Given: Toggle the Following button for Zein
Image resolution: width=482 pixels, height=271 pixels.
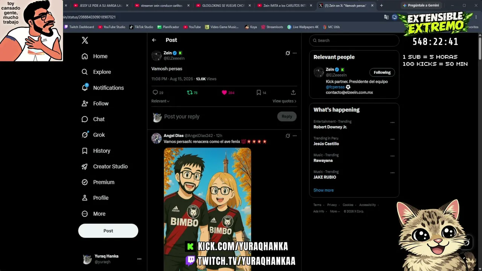Looking at the screenshot, I should pyautogui.click(x=382, y=72).
